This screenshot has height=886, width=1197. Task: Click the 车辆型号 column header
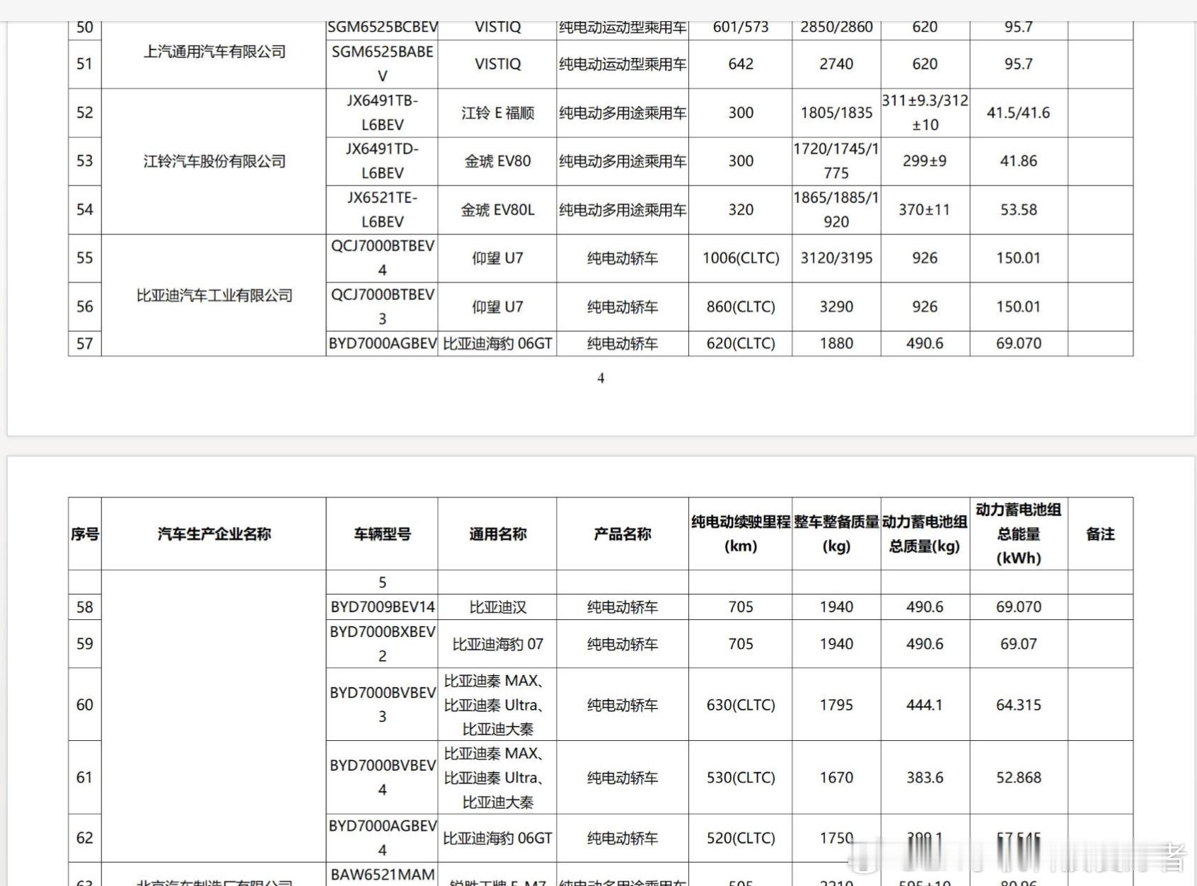point(382,534)
